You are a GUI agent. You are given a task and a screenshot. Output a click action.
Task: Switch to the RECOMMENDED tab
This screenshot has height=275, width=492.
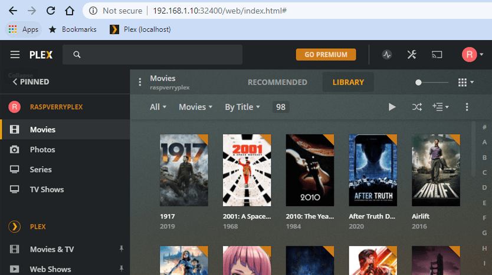point(277,82)
